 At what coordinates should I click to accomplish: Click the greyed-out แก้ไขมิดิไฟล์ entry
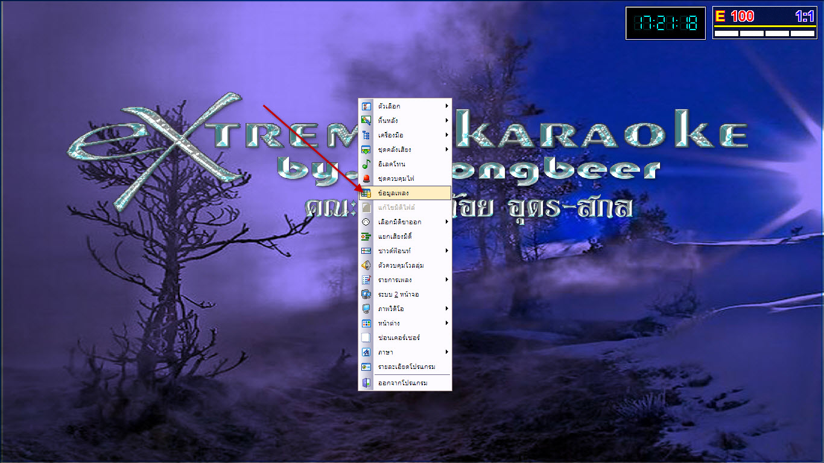click(405, 207)
